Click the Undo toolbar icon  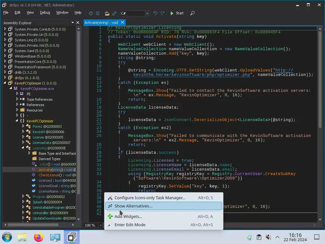click(155, 13)
